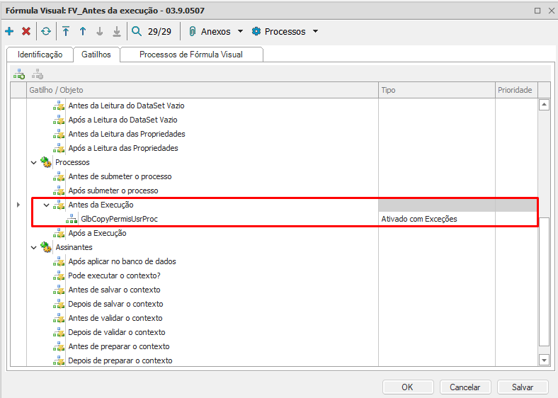Image resolution: width=558 pixels, height=398 pixels.
Task: Go to last record arrow icon
Action: [117, 31]
